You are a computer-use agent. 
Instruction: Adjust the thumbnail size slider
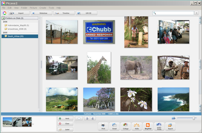(193, 118)
